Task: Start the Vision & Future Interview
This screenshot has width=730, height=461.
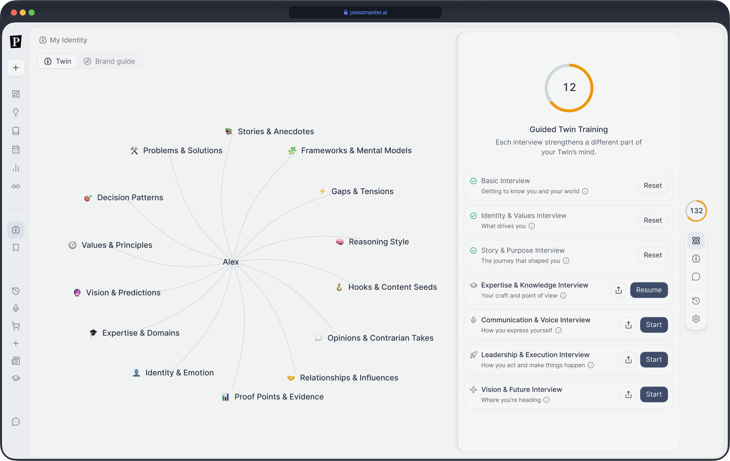Action: pyautogui.click(x=654, y=395)
